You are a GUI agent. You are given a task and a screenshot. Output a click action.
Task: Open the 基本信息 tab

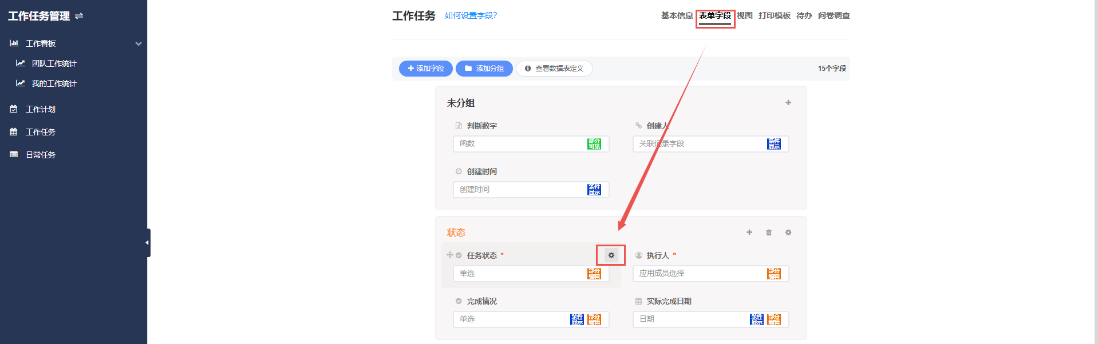(x=677, y=15)
